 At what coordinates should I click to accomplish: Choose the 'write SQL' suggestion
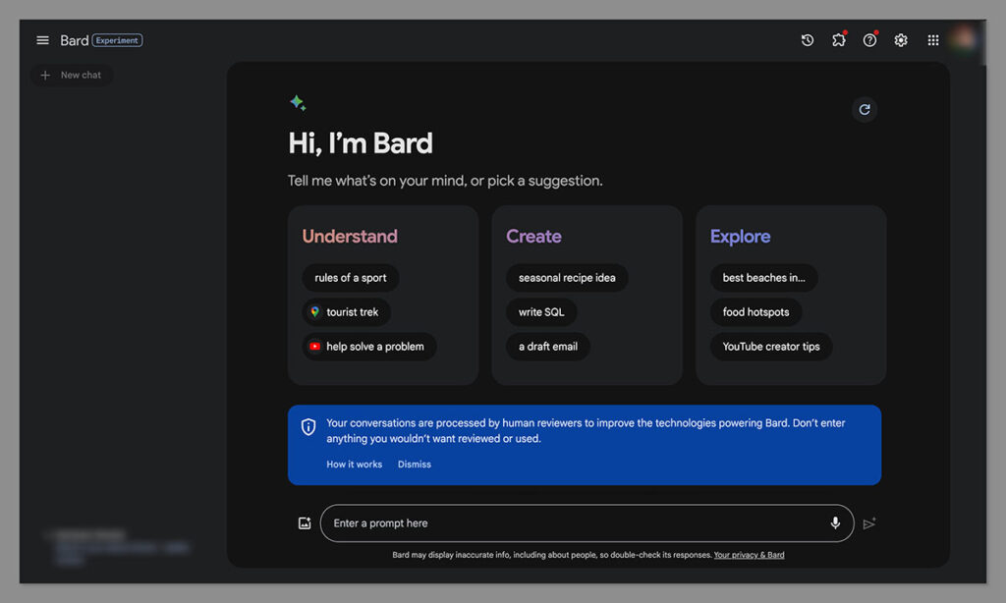click(x=541, y=312)
